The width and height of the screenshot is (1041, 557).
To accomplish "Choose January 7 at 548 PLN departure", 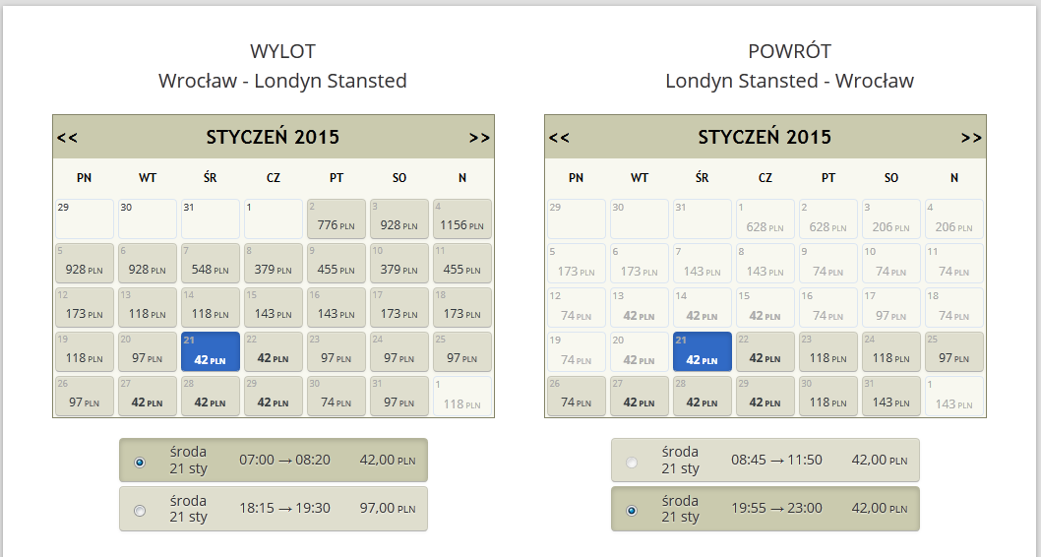I will click(x=210, y=264).
